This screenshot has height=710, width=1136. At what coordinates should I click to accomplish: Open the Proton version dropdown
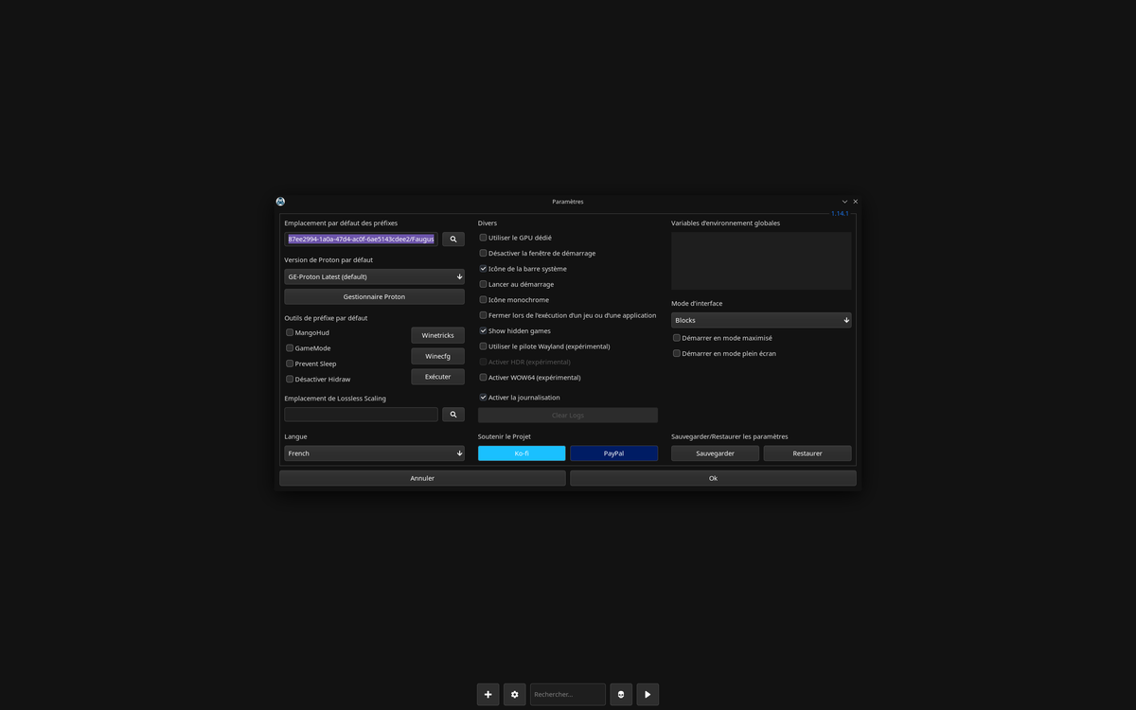[374, 275]
